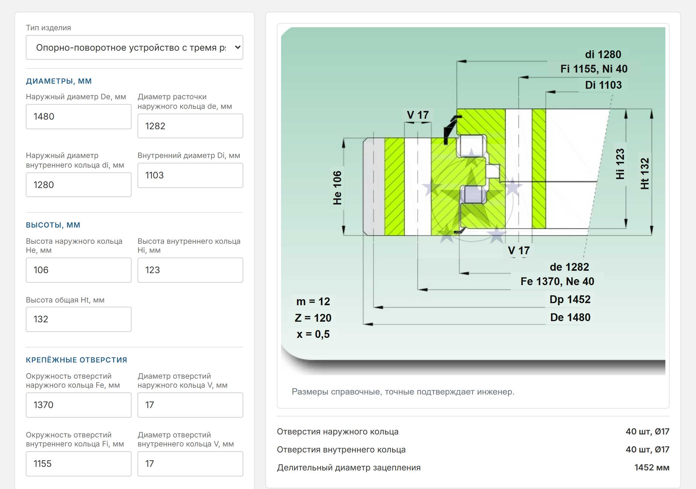Click the 'De 1480' label in the drawing
The width and height of the screenshot is (696, 489).
coord(570,317)
